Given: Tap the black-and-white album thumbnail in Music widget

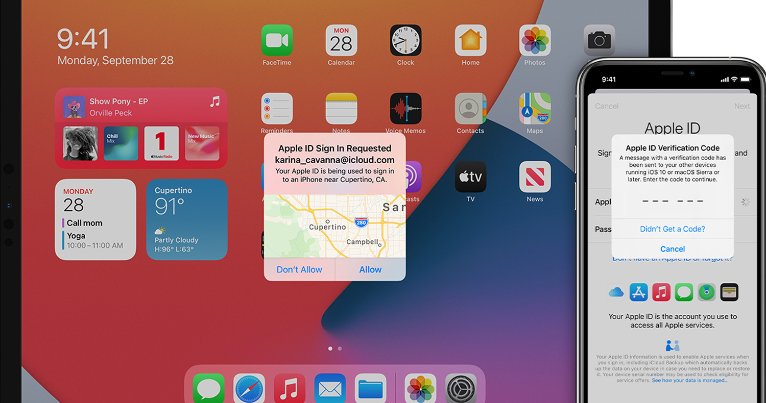Looking at the screenshot, I should pyautogui.click(x=80, y=143).
